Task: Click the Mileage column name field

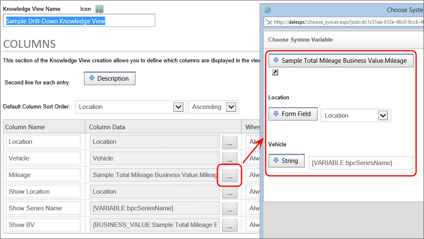Action: 43,175
